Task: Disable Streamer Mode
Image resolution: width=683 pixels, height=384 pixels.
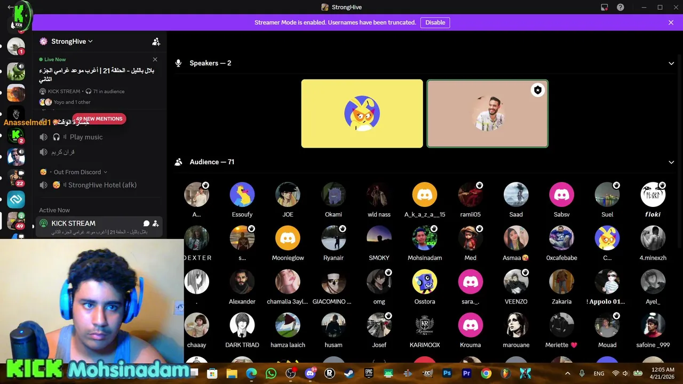Action: [x=435, y=22]
